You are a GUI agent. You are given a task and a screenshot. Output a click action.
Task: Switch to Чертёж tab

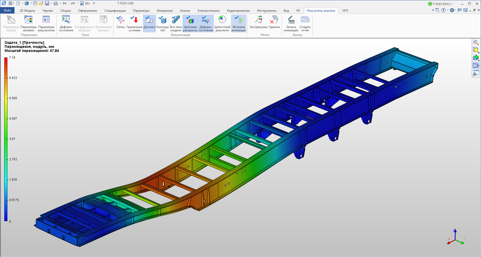click(48, 11)
